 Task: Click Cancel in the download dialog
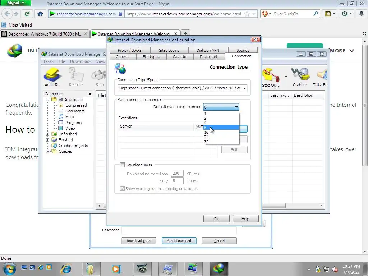click(219, 241)
